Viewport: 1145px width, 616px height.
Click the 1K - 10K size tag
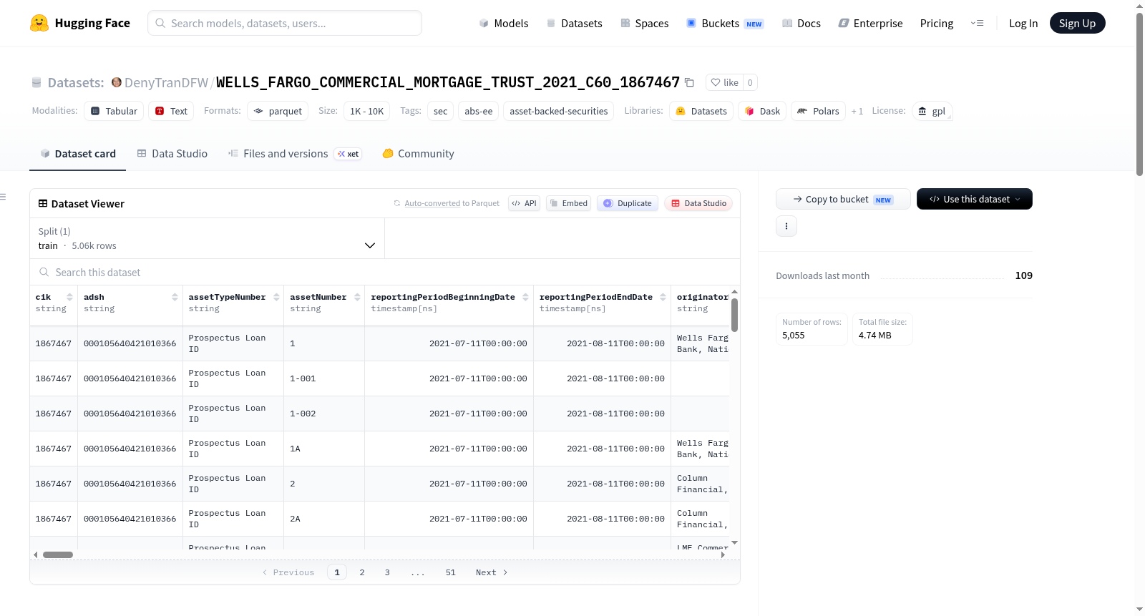[x=367, y=111]
